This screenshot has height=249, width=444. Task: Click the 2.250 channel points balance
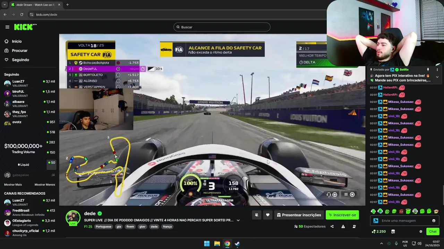378,232
